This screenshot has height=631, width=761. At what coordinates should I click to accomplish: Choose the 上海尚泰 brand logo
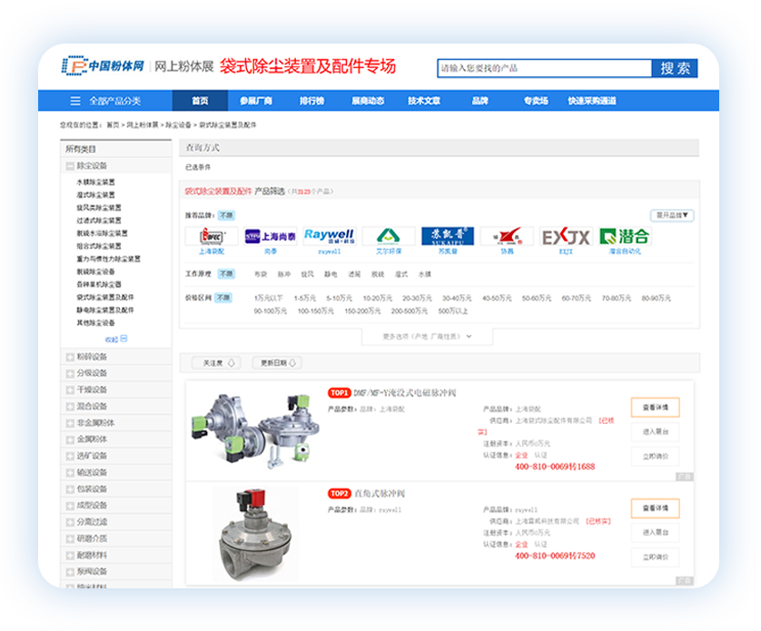click(271, 236)
